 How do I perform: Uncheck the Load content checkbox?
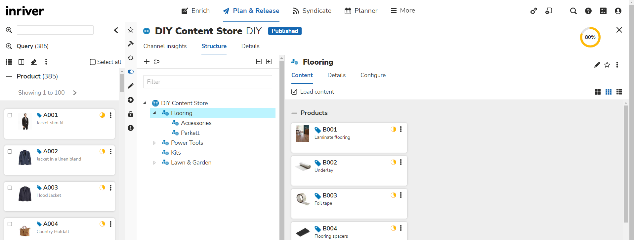pyautogui.click(x=294, y=92)
